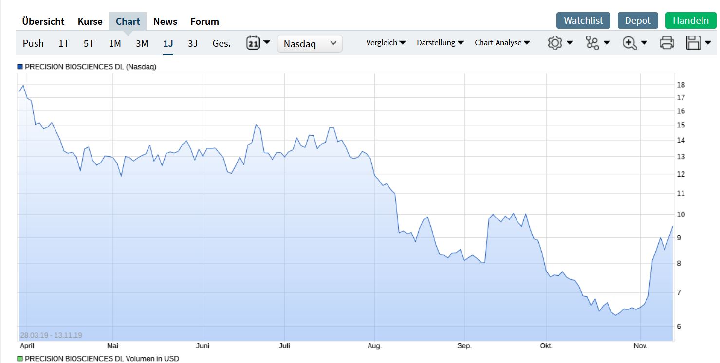Click the blue Precision Biosciences legend square

pyautogui.click(x=20, y=67)
